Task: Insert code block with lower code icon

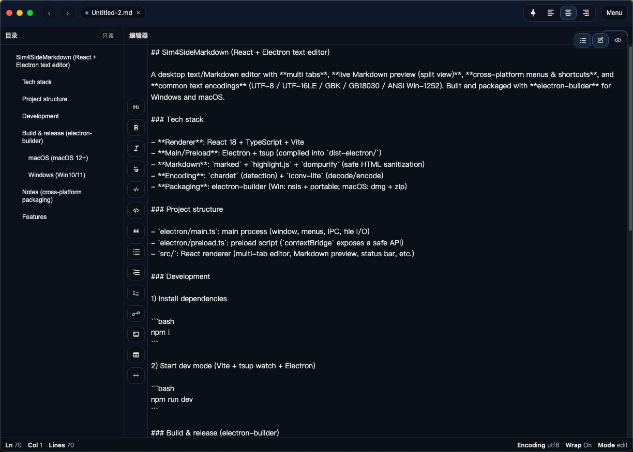Action: pyautogui.click(x=136, y=210)
